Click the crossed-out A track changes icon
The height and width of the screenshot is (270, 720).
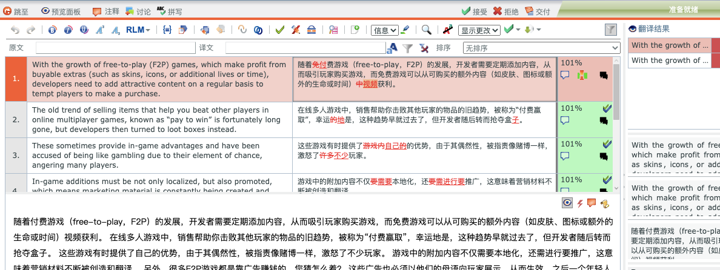point(448,30)
